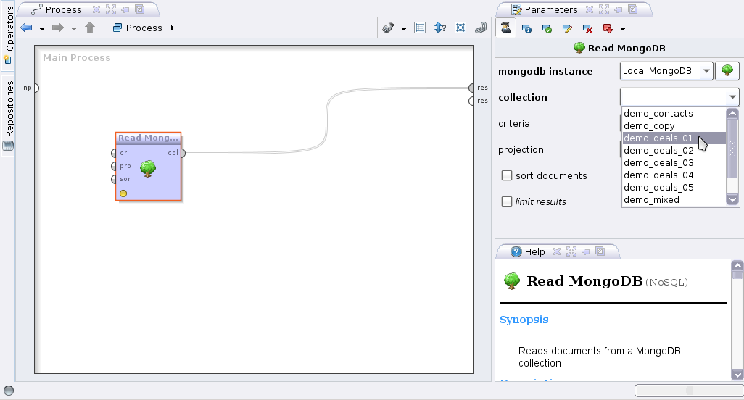Click the zoom-to-fit icon in Process toolbar
The image size is (744, 400).
(460, 28)
